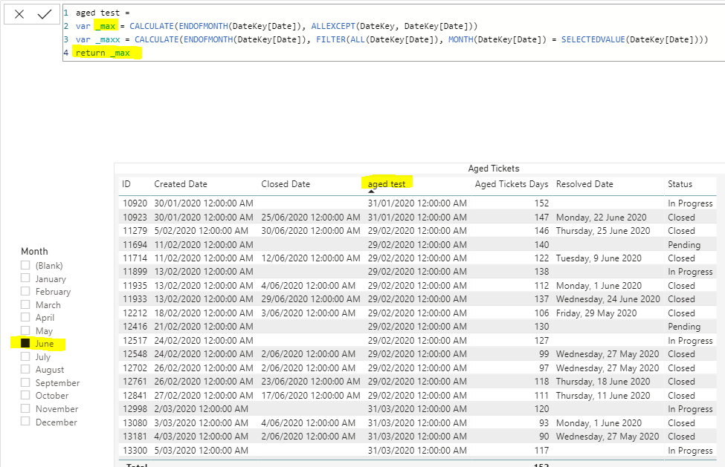Tick the September checkbox
This screenshot has height=467, width=725.
pos(25,382)
